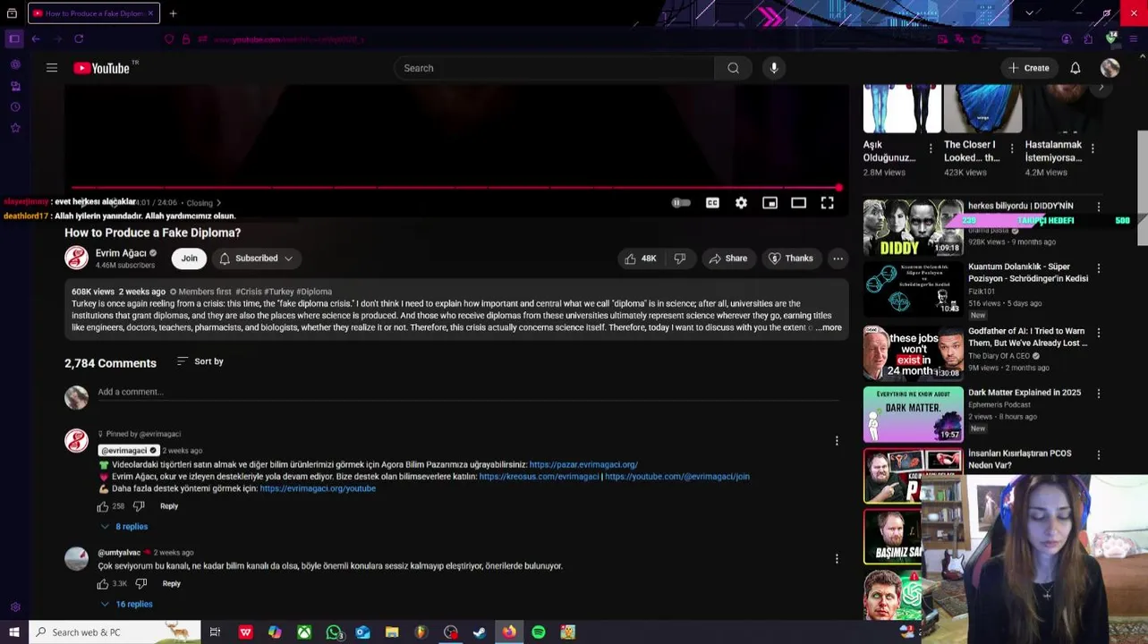
Task: Enable theater mode view
Action: 798,203
